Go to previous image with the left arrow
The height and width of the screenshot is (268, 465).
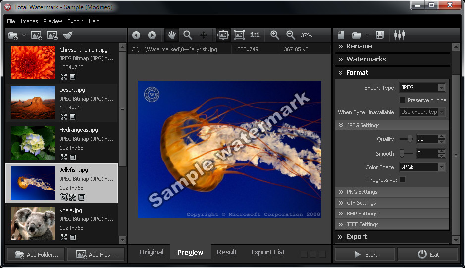click(136, 35)
